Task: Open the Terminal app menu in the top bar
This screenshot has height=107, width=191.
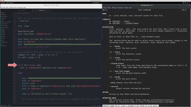Action: click(10, 3)
